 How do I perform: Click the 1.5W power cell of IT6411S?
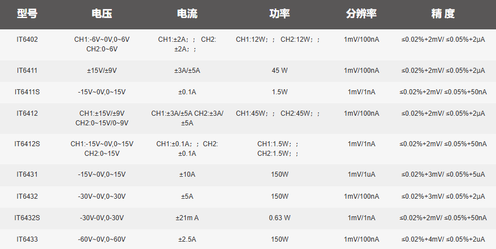tap(280, 92)
